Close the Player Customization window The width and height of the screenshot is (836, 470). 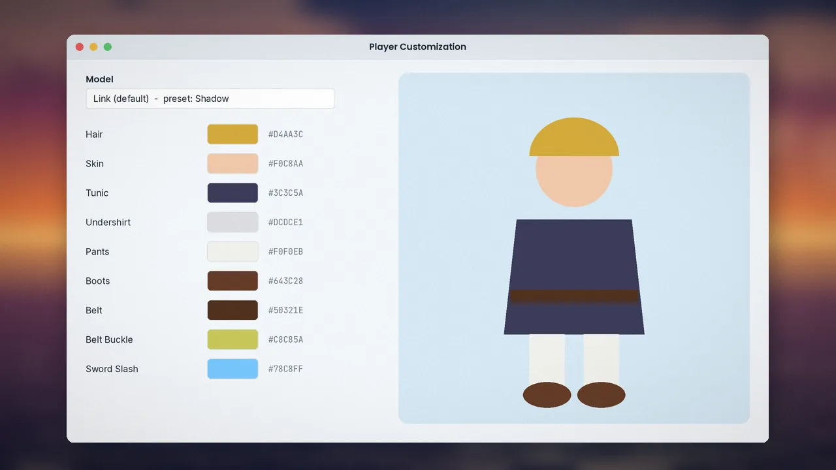(x=80, y=47)
